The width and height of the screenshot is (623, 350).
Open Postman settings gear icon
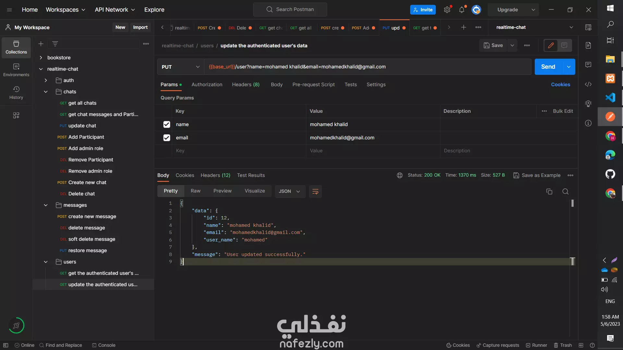447,10
